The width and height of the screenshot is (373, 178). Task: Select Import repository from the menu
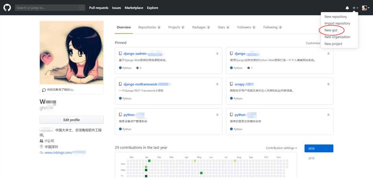(337, 23)
